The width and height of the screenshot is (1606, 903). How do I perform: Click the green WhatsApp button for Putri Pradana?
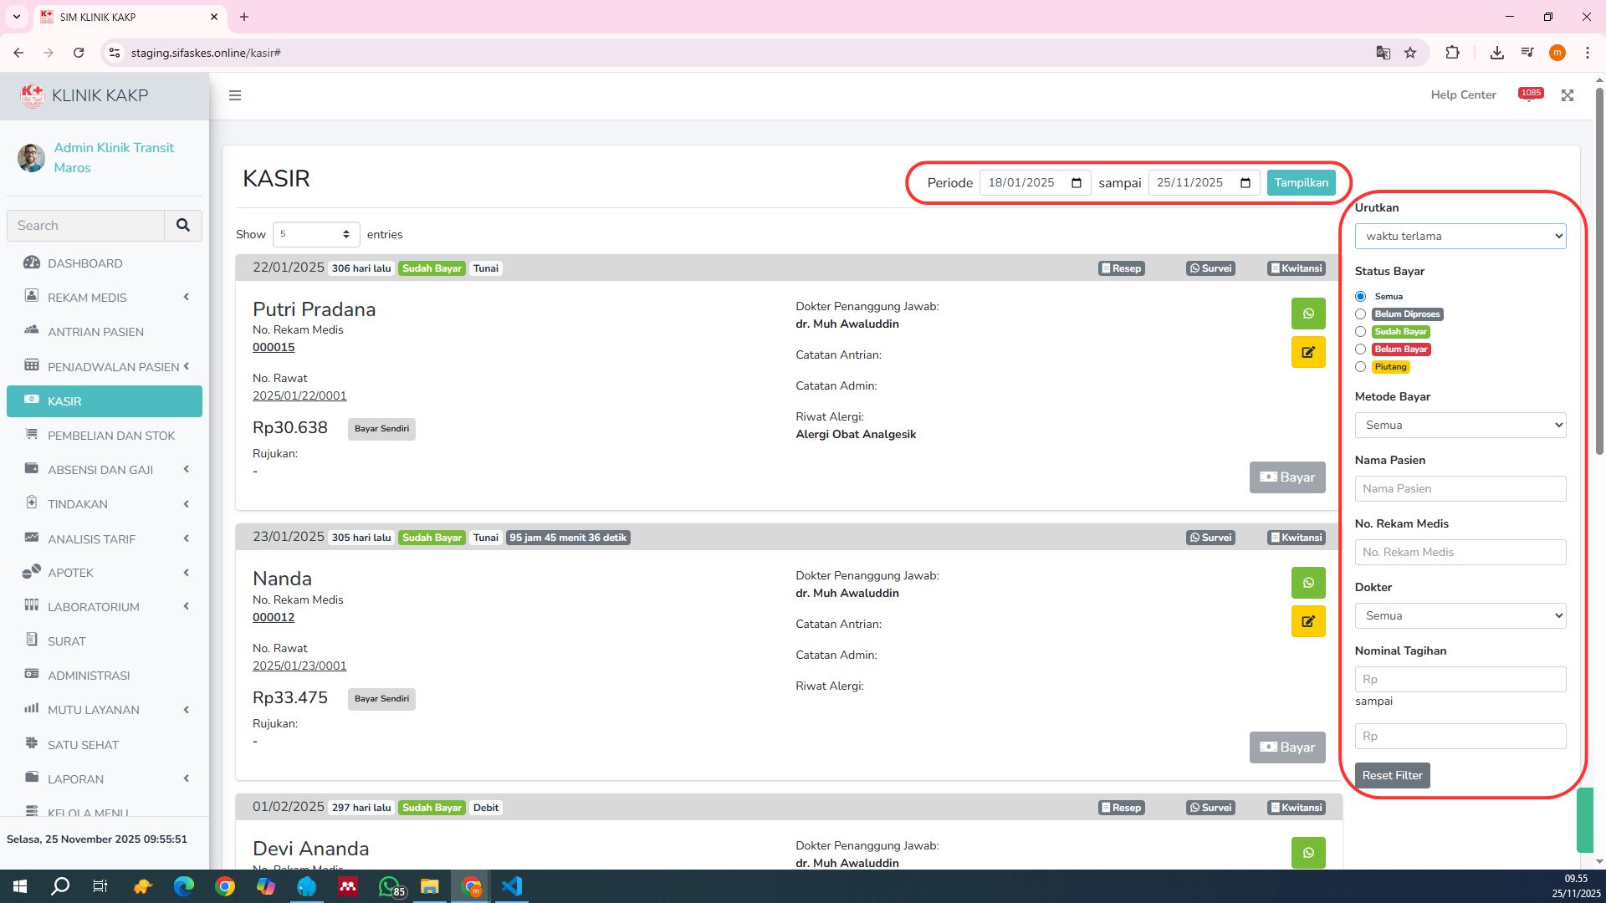pos(1307,314)
